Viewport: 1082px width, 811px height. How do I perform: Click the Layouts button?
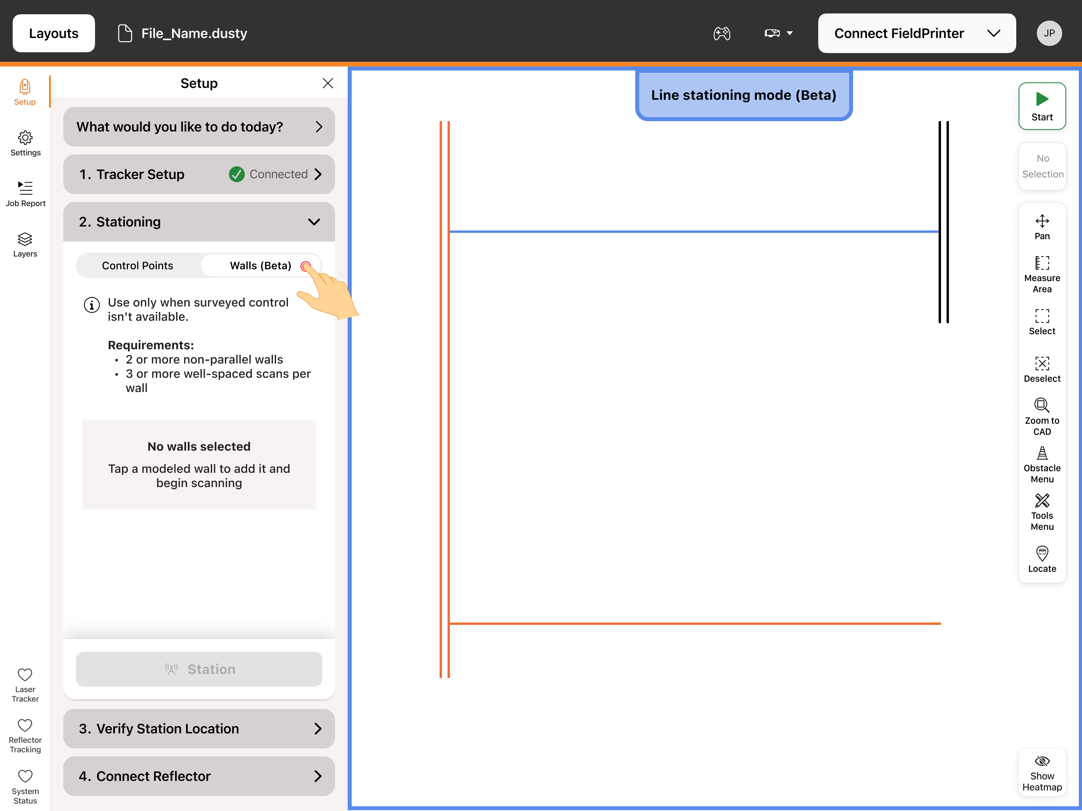pos(54,33)
